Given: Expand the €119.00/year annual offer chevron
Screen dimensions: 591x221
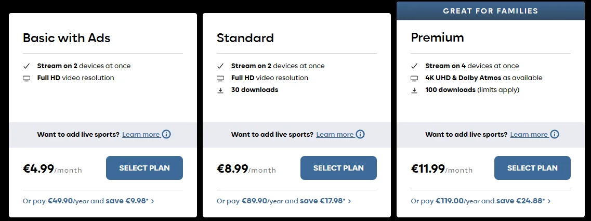Looking at the screenshot, I should [x=549, y=201].
